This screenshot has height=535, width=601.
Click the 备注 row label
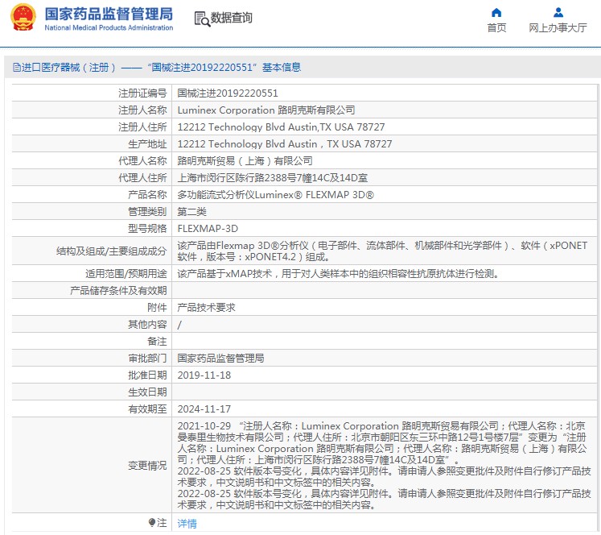[x=157, y=341]
